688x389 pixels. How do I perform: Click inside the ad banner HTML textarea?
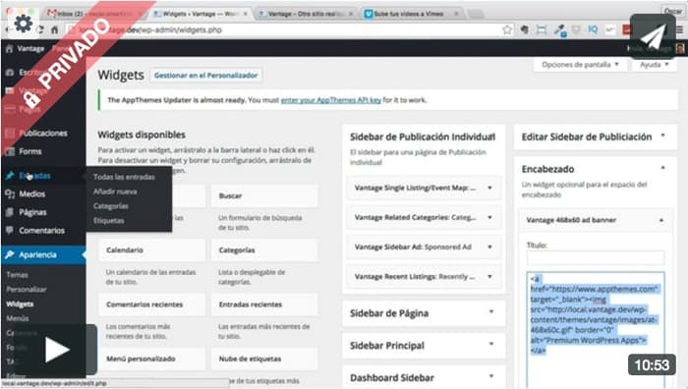(596, 330)
